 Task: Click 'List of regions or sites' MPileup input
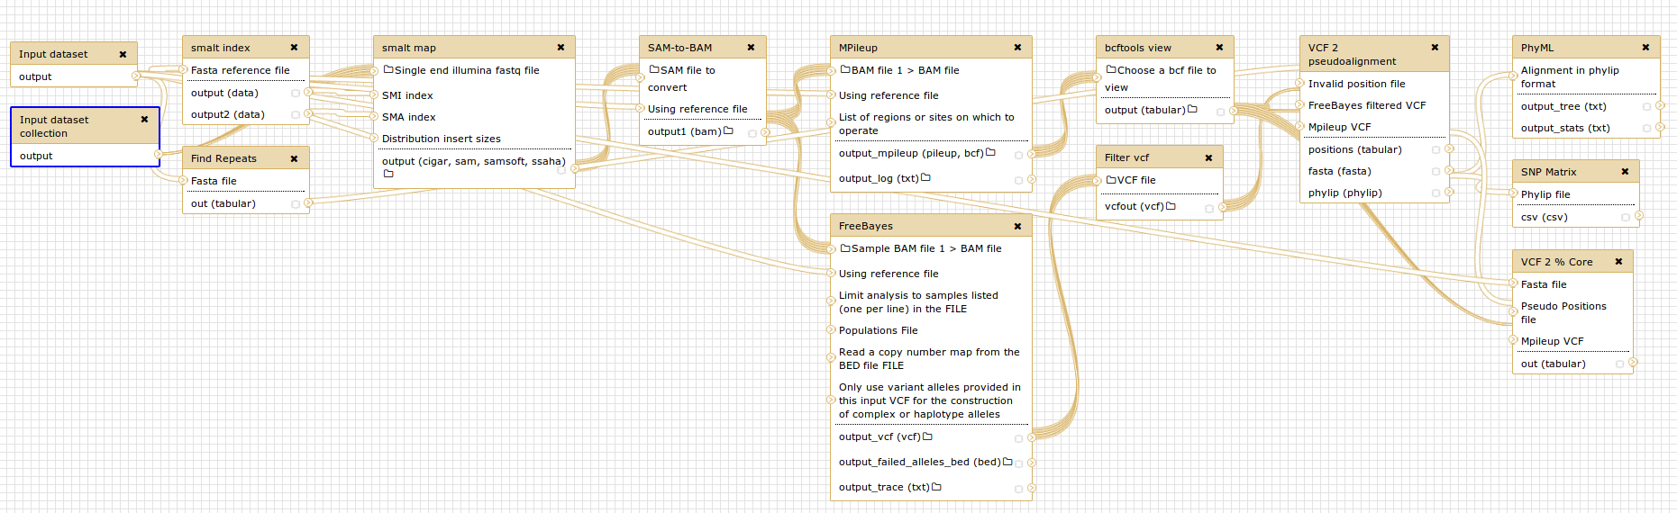[x=926, y=123]
